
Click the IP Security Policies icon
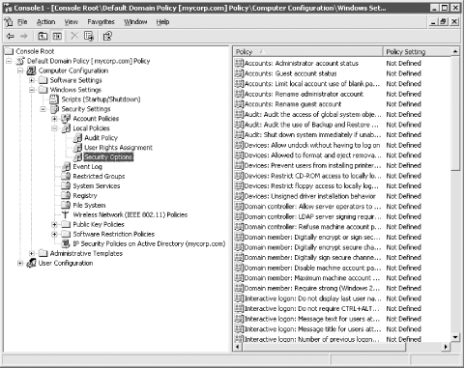tap(66, 243)
